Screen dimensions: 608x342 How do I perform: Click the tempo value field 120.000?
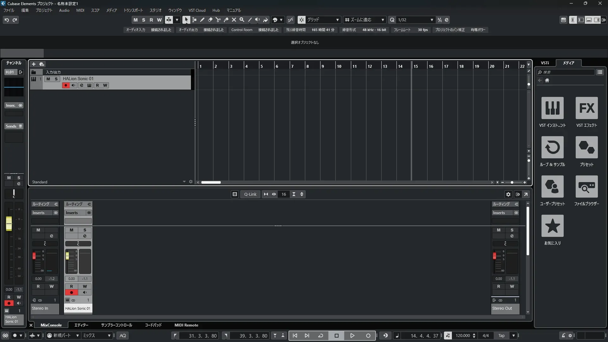click(x=463, y=336)
